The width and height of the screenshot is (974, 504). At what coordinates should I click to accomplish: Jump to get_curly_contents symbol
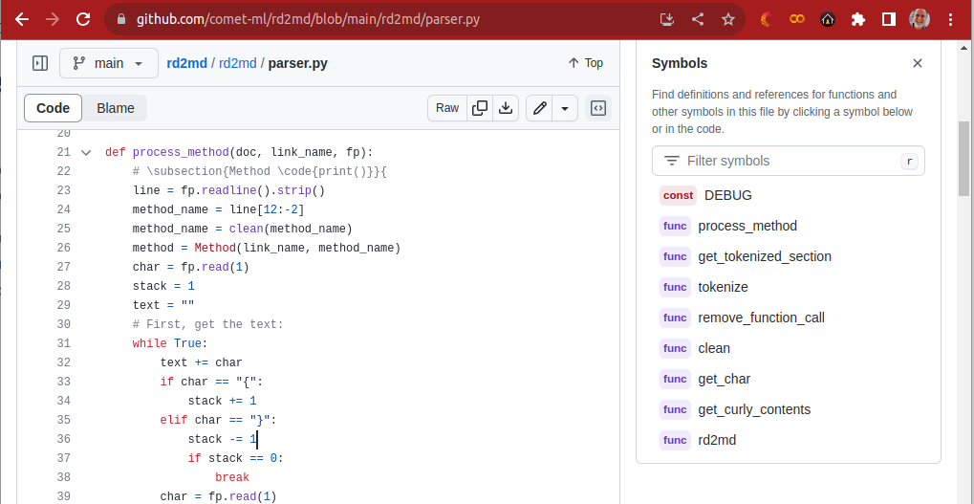753,409
